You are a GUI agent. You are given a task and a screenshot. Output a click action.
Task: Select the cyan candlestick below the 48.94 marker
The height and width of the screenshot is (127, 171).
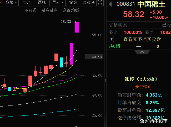[61, 62]
